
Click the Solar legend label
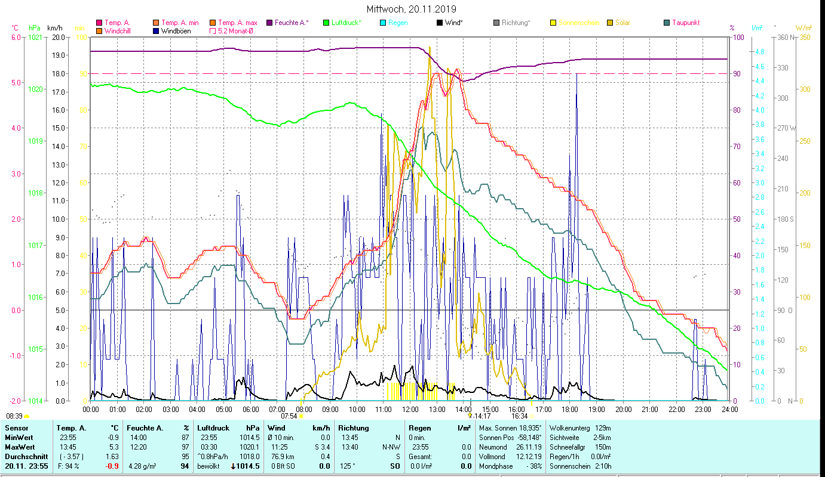(622, 23)
